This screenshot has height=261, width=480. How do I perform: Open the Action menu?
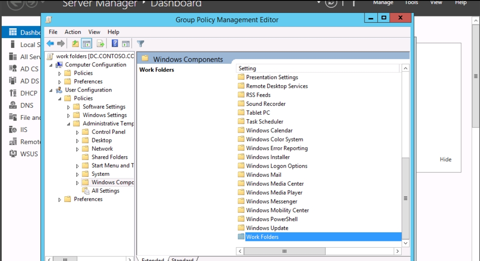coord(73,32)
